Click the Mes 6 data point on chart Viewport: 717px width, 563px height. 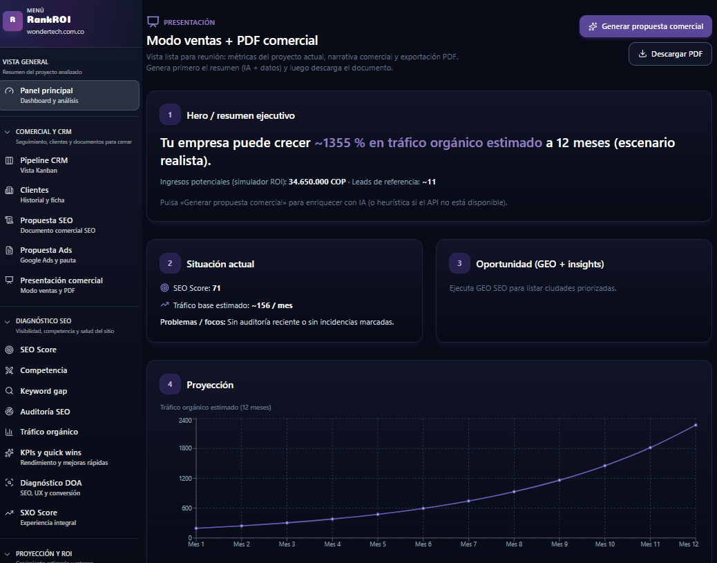point(423,508)
